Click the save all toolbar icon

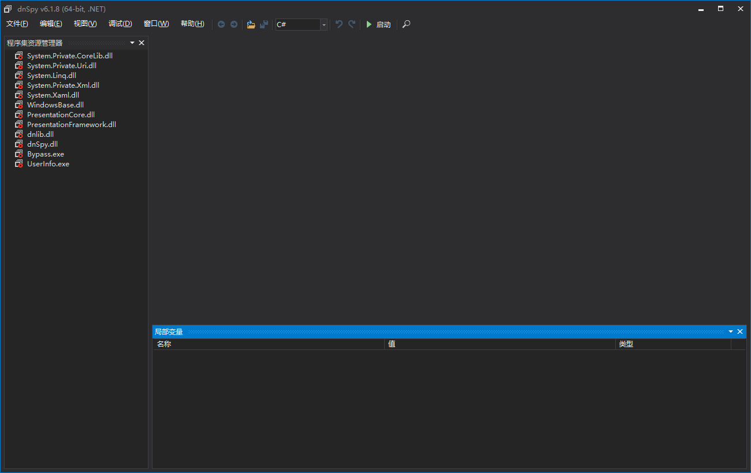[264, 24]
